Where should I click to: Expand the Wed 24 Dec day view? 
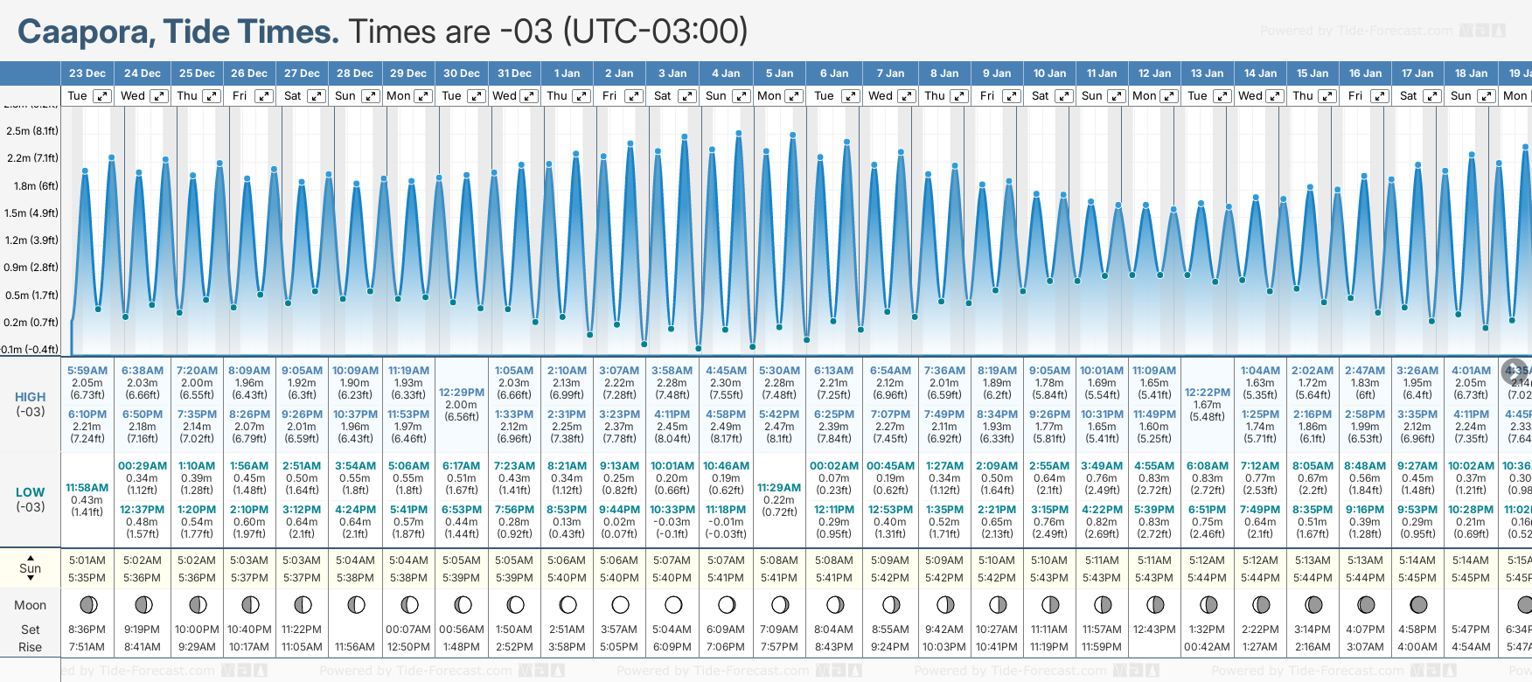(x=158, y=96)
